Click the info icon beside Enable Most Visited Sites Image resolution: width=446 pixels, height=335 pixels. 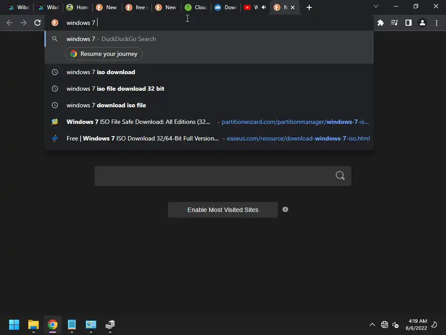coord(285,209)
